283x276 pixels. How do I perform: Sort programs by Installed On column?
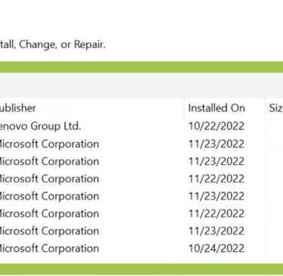(x=217, y=109)
